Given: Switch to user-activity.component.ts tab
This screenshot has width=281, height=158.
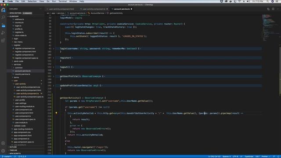Looking at the screenshot, I should pos(94,9).
